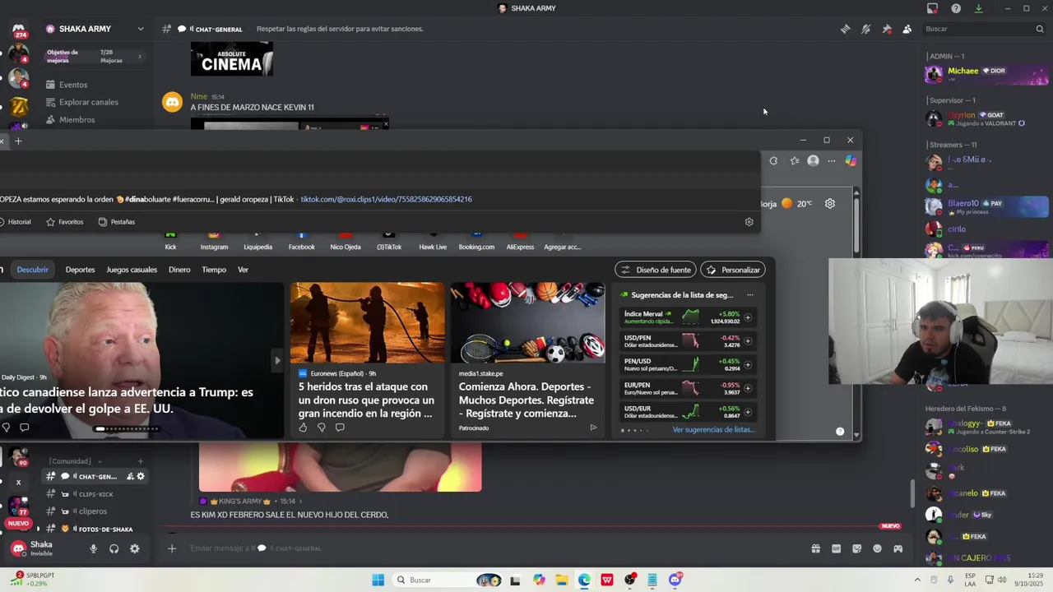The height and width of the screenshot is (592, 1053).
Task: Click attach file plus in message box
Action: pyautogui.click(x=172, y=548)
